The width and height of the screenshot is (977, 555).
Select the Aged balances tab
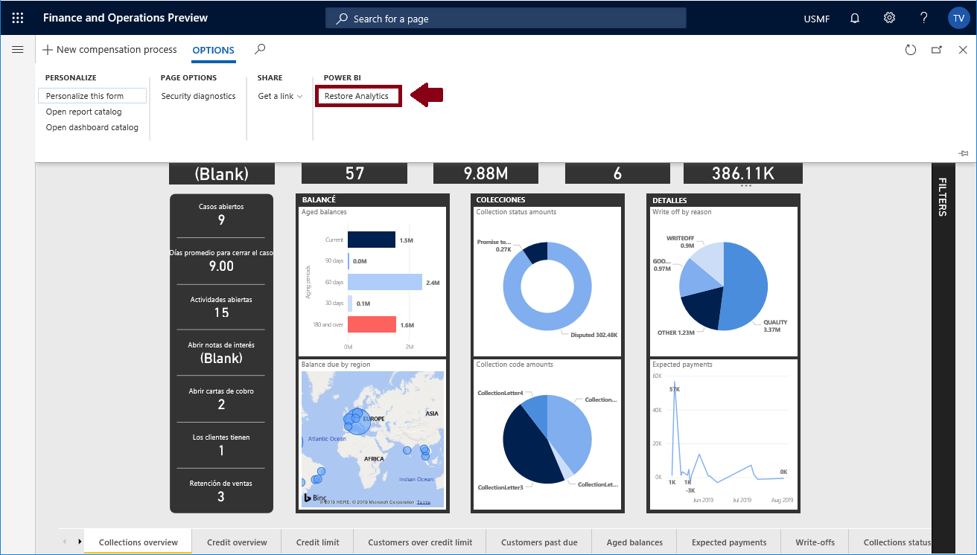pos(634,542)
